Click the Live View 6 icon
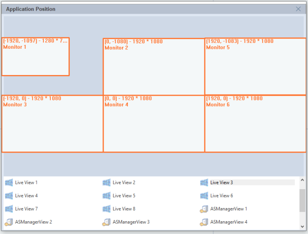The height and width of the screenshot is (234, 308). coord(204,196)
